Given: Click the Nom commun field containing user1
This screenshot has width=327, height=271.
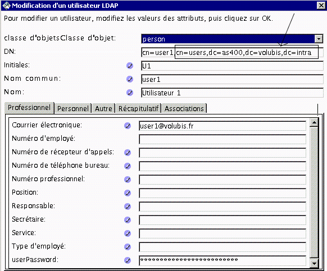Looking at the screenshot, I should (x=232, y=79).
